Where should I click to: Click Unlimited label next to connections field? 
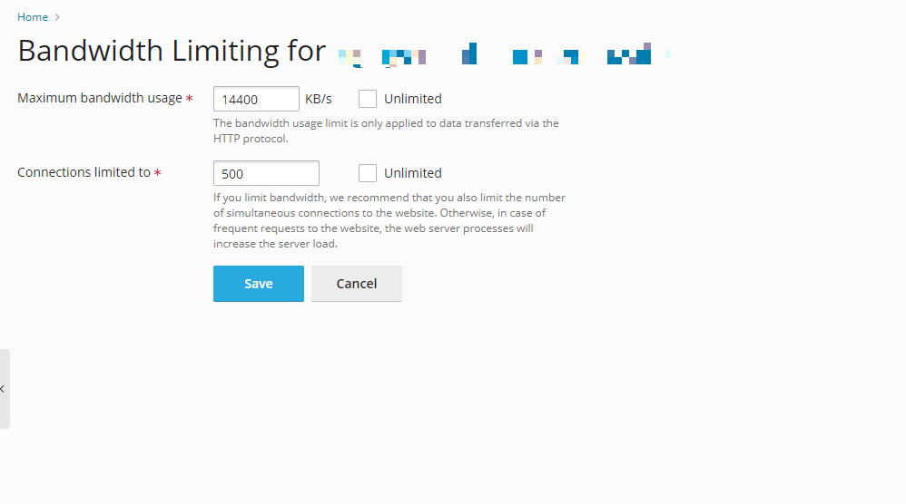tap(412, 173)
